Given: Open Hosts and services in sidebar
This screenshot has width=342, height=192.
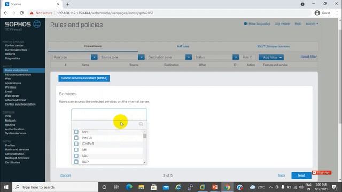Looking at the screenshot, I should [17, 150].
